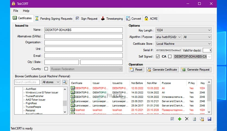Click the P.Key column header
The width and height of the screenshot is (227, 131).
coord(191,83)
